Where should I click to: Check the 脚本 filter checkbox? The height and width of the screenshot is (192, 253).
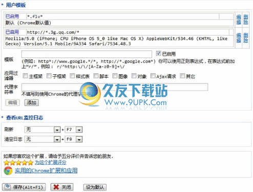coord(96,76)
